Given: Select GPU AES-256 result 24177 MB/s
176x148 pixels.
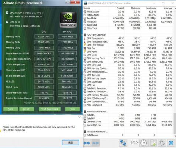Looking at the screenshot, I should [44, 81].
